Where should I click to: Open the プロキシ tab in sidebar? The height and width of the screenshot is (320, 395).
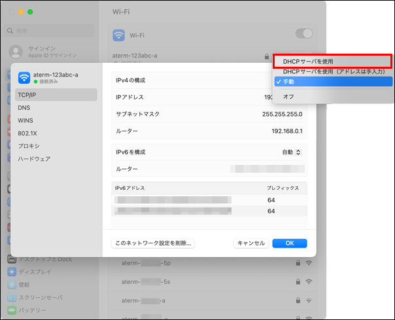29,146
